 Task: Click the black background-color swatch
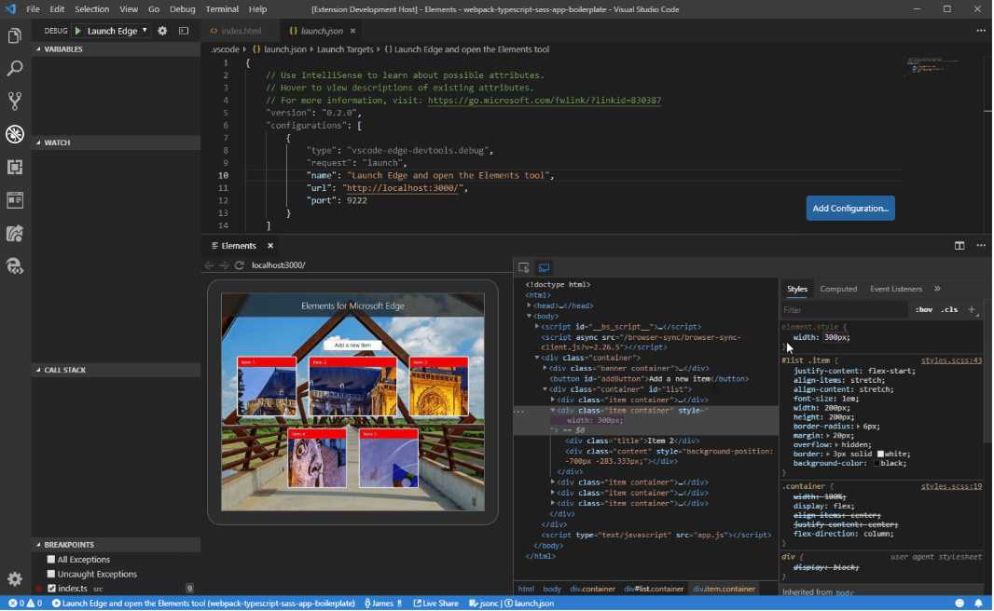click(877, 464)
